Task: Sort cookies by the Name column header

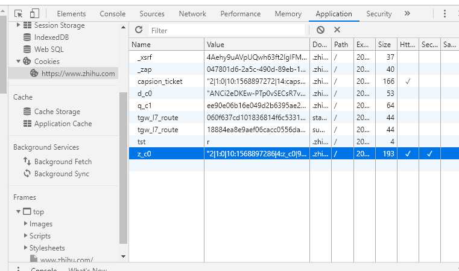Action: pyautogui.click(x=166, y=45)
